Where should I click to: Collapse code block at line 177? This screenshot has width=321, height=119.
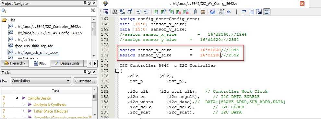click(x=117, y=71)
